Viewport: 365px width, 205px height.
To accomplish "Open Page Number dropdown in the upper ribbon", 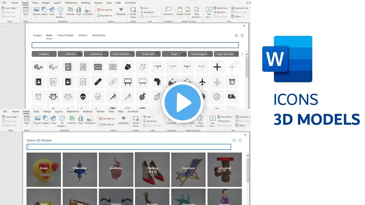I will point(197,13).
